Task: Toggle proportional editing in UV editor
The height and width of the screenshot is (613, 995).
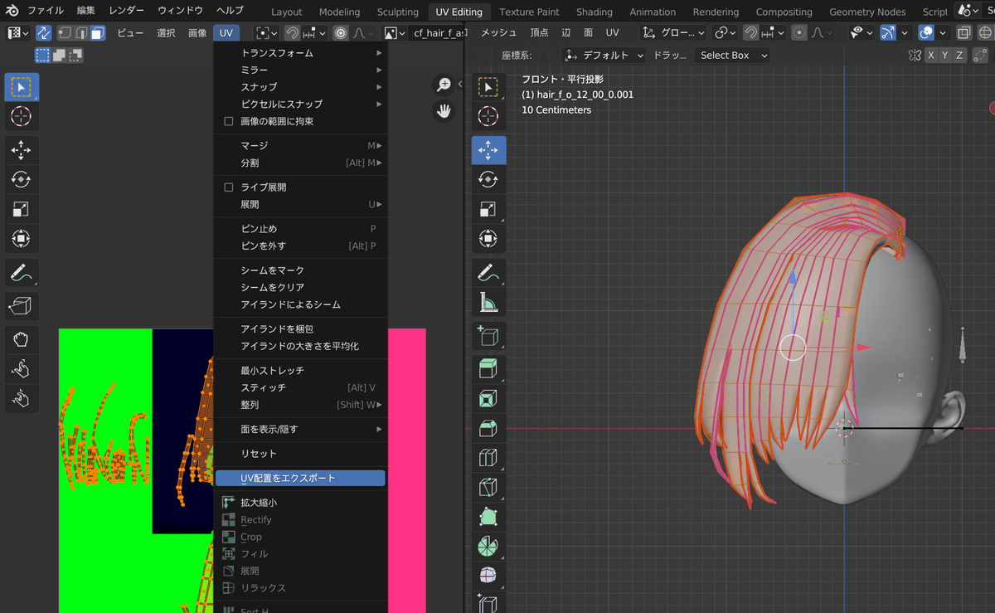Action: pyautogui.click(x=341, y=33)
